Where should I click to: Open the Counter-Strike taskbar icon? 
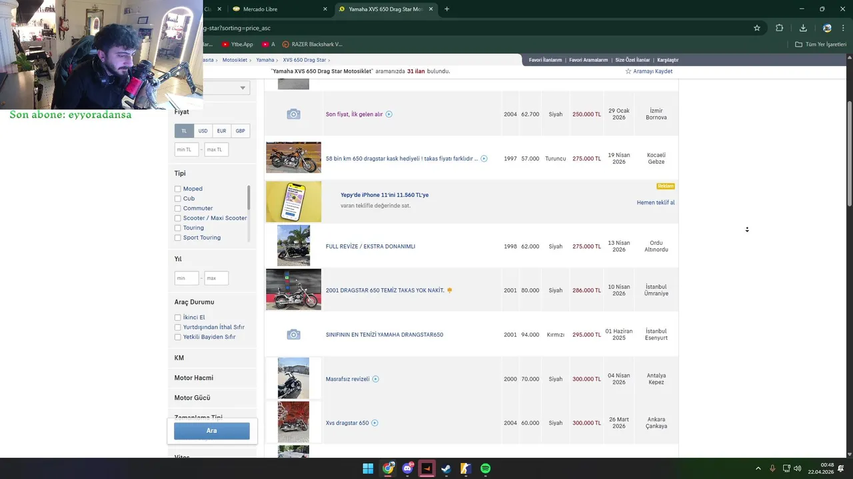click(x=466, y=468)
